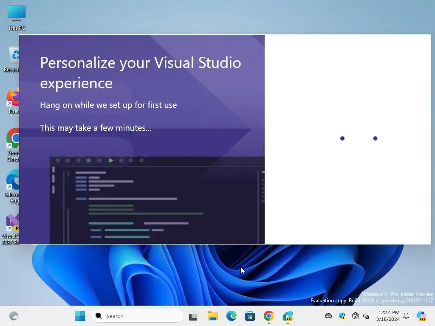Viewport: 435px width, 326px height.
Task: Select the Google Chrome desktop shortcut
Action: click(x=13, y=145)
